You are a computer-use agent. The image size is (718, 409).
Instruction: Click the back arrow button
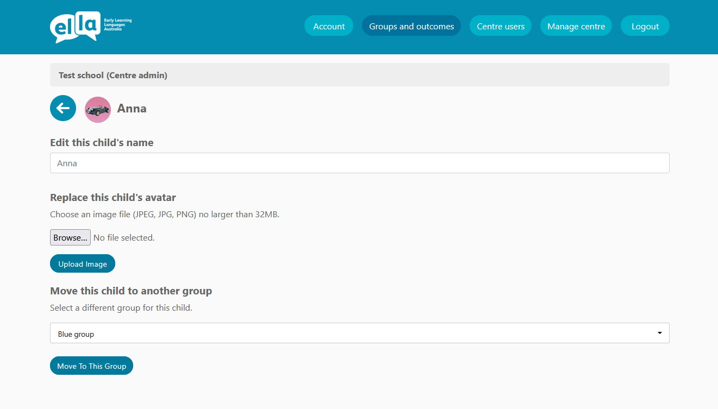[63, 108]
